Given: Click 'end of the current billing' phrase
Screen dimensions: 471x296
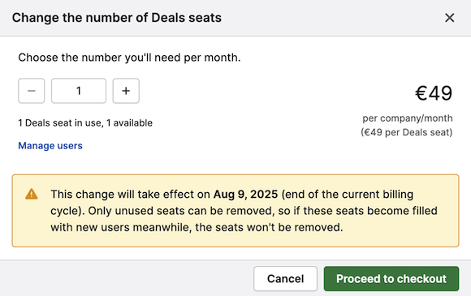Looking at the screenshot, I should pos(348,195).
